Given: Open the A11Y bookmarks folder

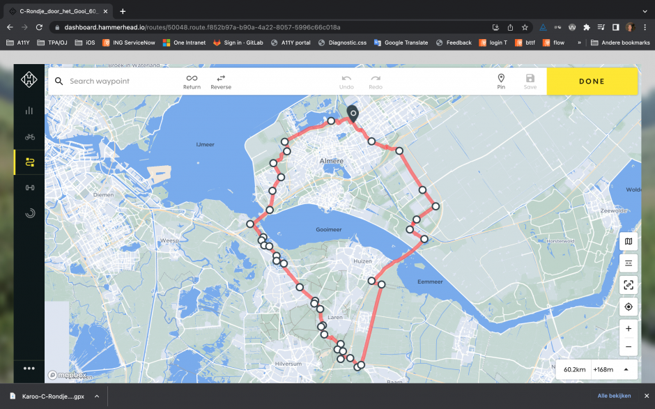Looking at the screenshot, I should pos(18,43).
